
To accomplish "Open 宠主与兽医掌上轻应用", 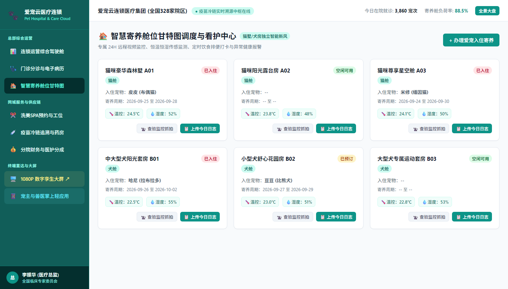I will tap(44, 196).
